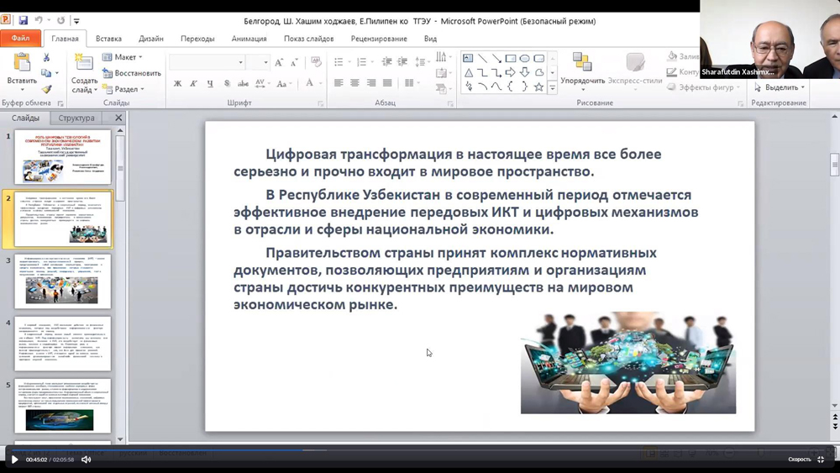Image resolution: width=840 pixels, height=473 pixels.
Task: Select the star shape in shapes gallery
Action: pyautogui.click(x=539, y=87)
